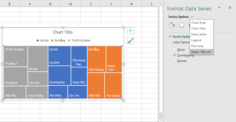Select the None label option
Image resolution: width=236 pixels, height=122 pixels.
click(x=175, y=50)
